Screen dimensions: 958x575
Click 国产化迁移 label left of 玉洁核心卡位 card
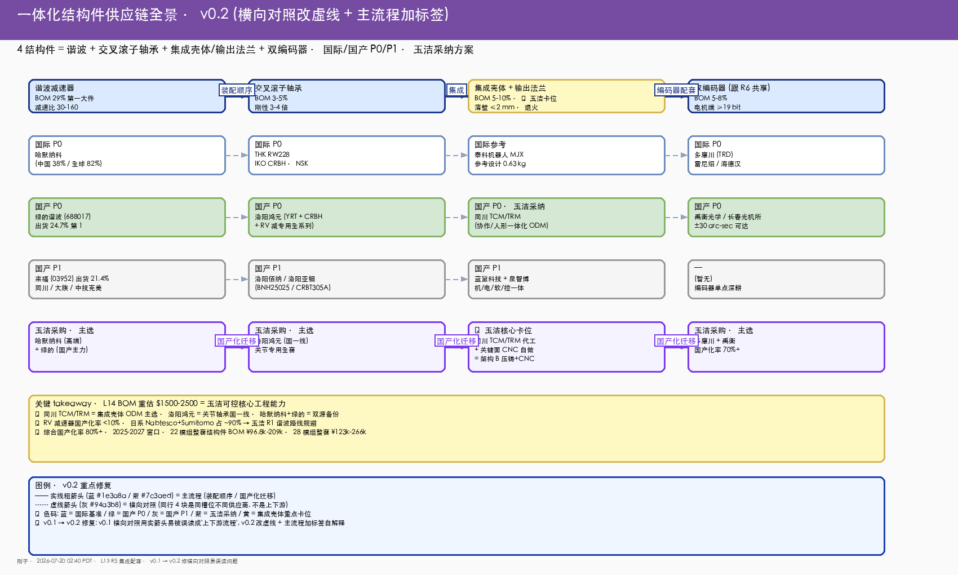456,341
